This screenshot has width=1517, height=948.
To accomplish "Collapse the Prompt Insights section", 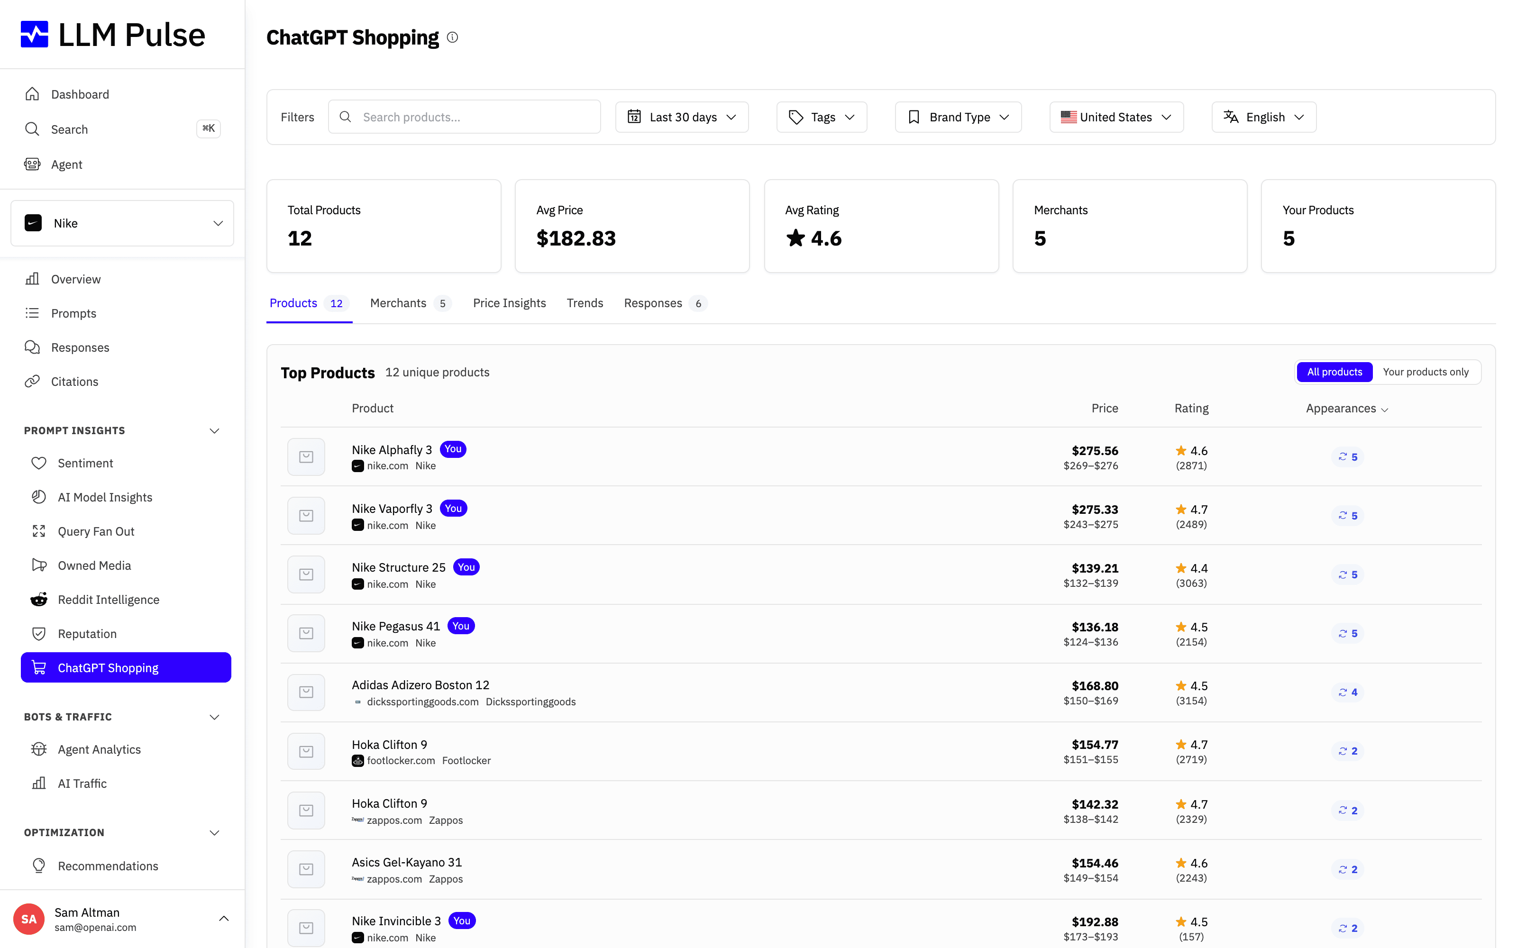I will click(x=214, y=431).
